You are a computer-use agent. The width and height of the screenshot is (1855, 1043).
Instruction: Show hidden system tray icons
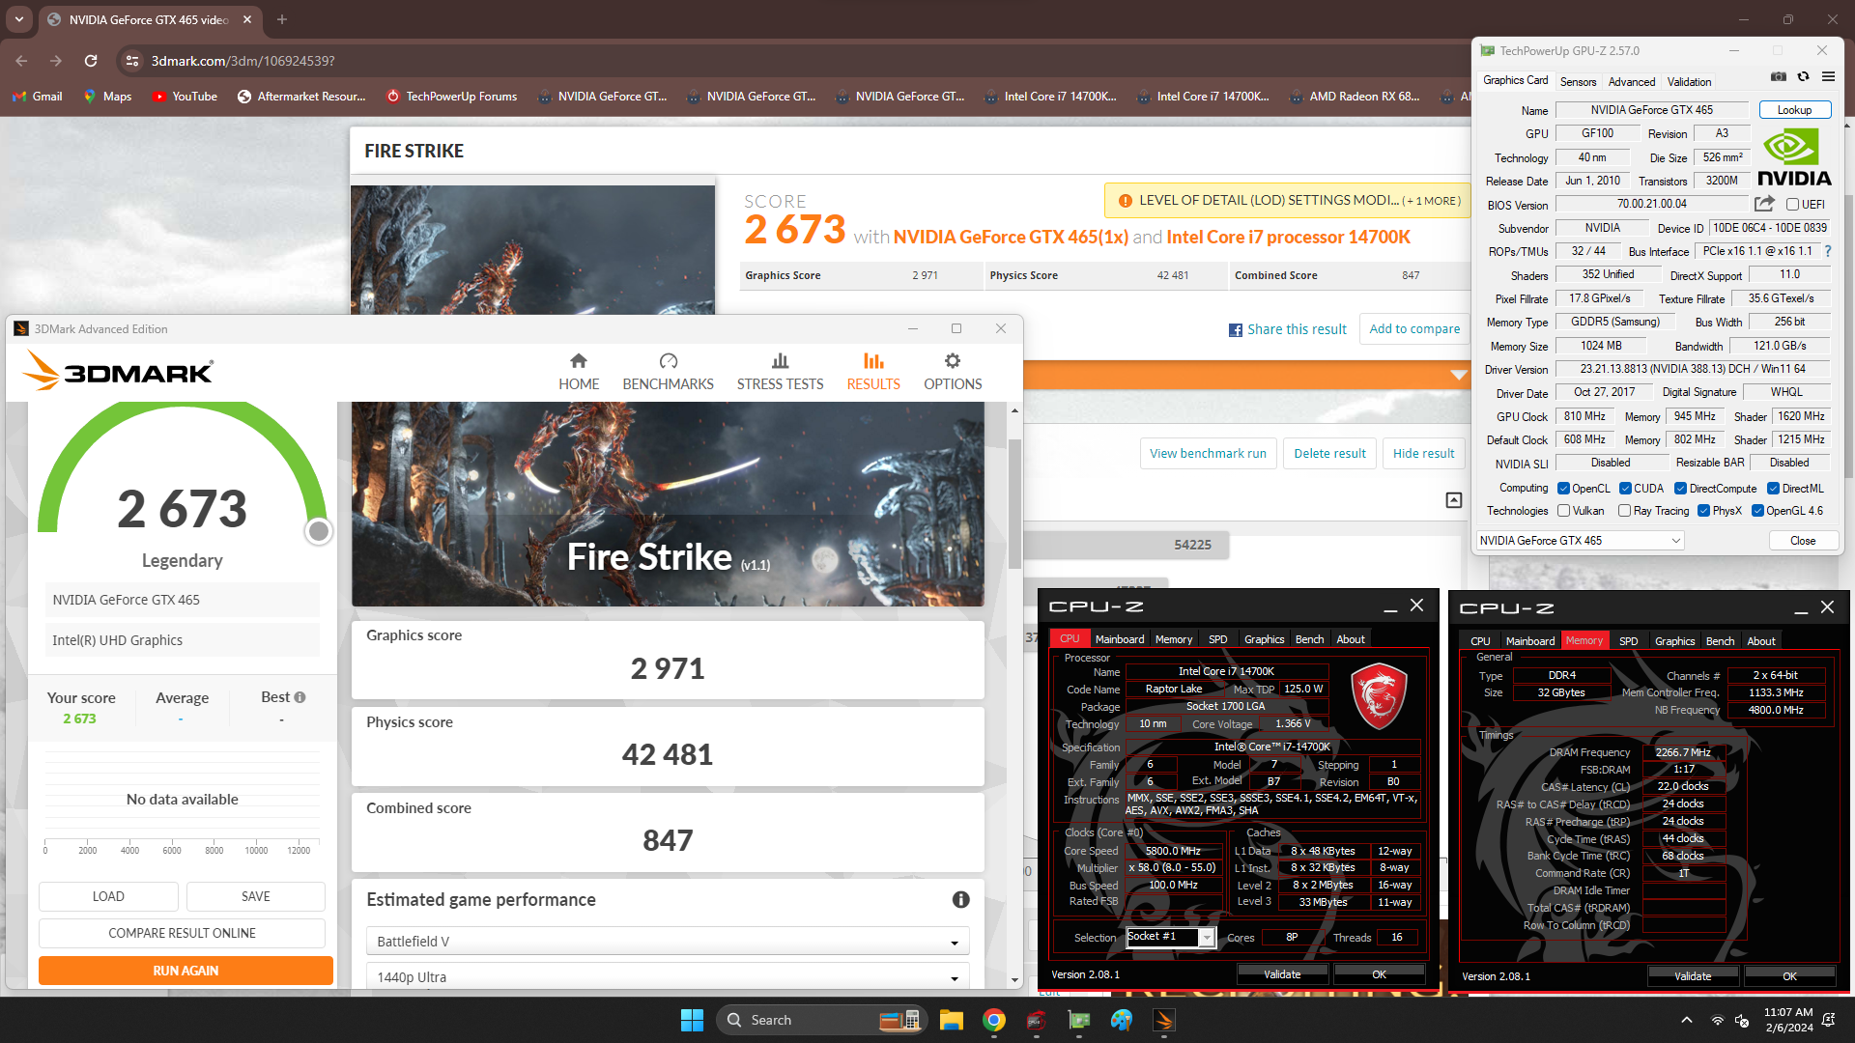(1687, 1020)
